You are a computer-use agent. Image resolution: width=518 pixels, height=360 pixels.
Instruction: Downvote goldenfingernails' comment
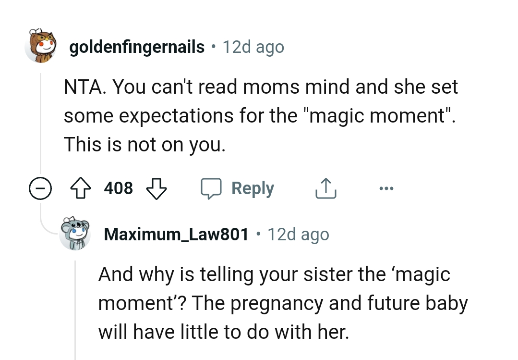(x=157, y=188)
